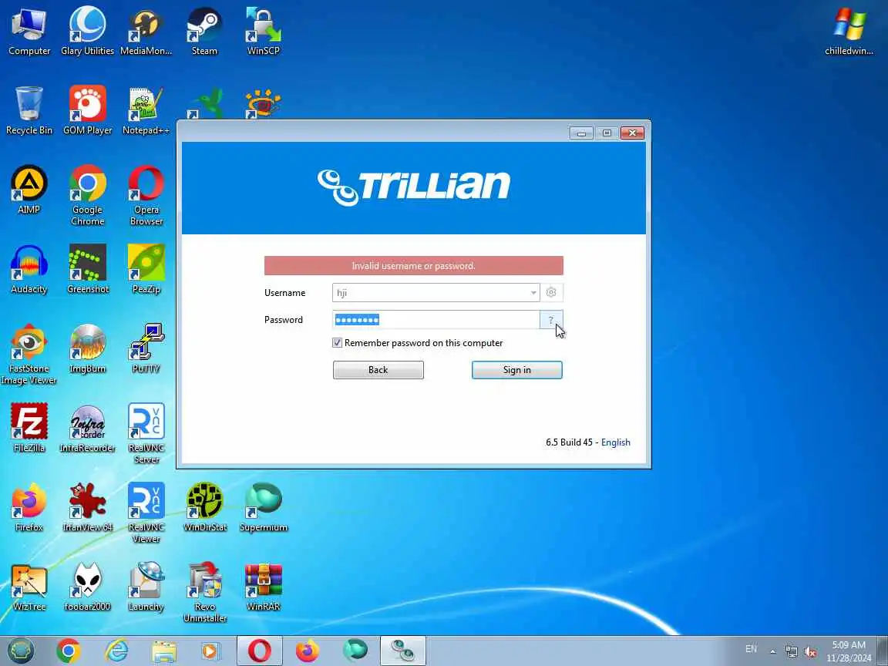888x666 pixels.
Task: Select the IrfanView 64 desktop icon
Action: 87,507
